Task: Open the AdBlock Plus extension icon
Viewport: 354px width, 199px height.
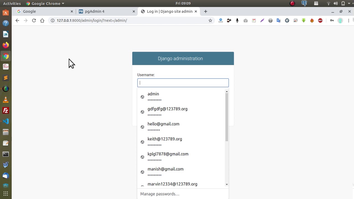Action: click(320, 20)
